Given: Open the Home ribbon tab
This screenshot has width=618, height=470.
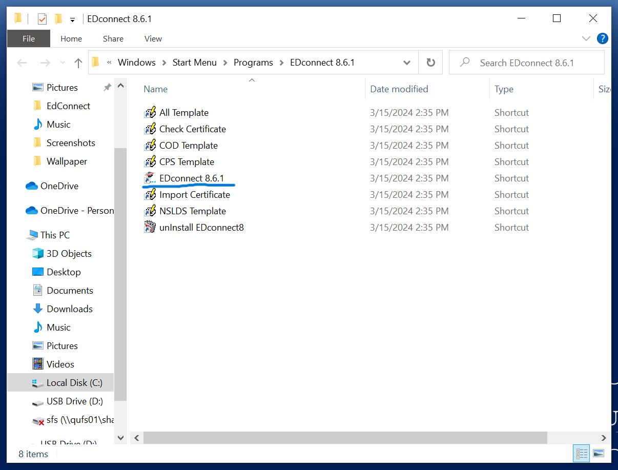Looking at the screenshot, I should coord(71,38).
